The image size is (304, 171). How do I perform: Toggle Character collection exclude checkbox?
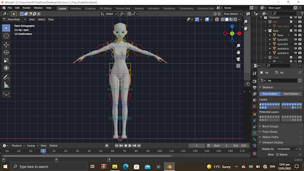[291, 17]
